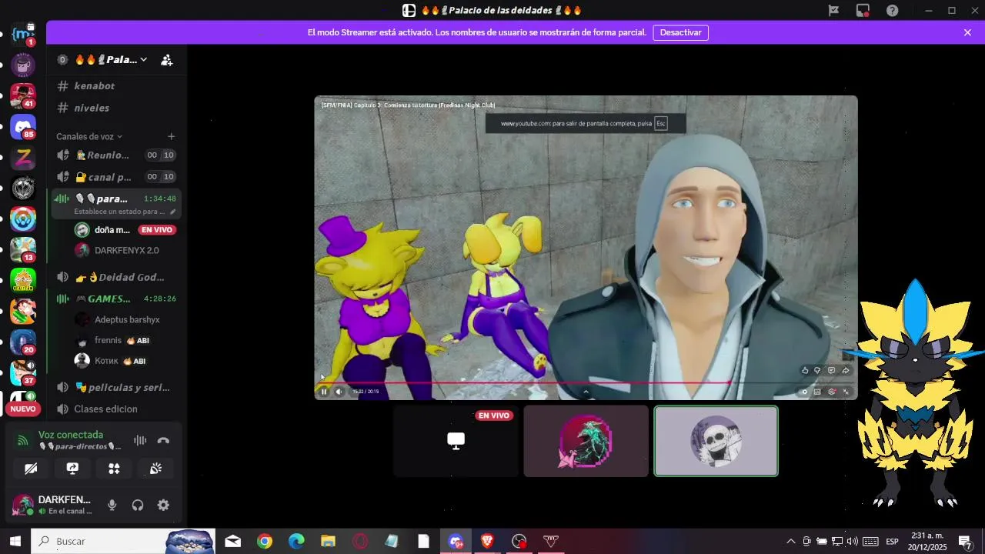Deafen with the headphones icon

pos(138,506)
